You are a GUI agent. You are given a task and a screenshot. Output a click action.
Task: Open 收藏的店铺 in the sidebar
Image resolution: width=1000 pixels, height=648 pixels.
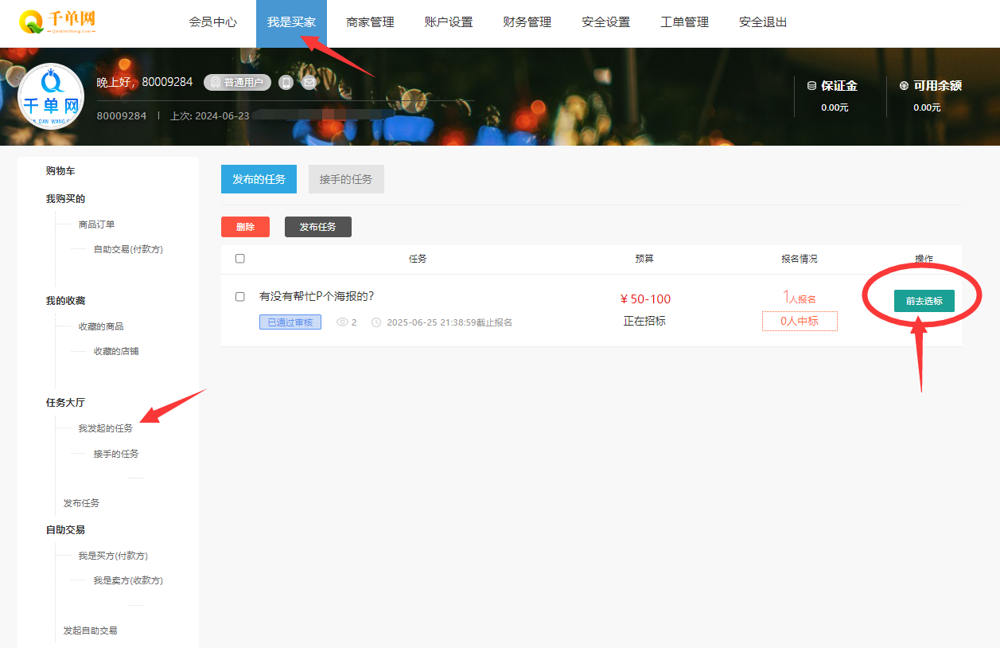[x=116, y=351]
